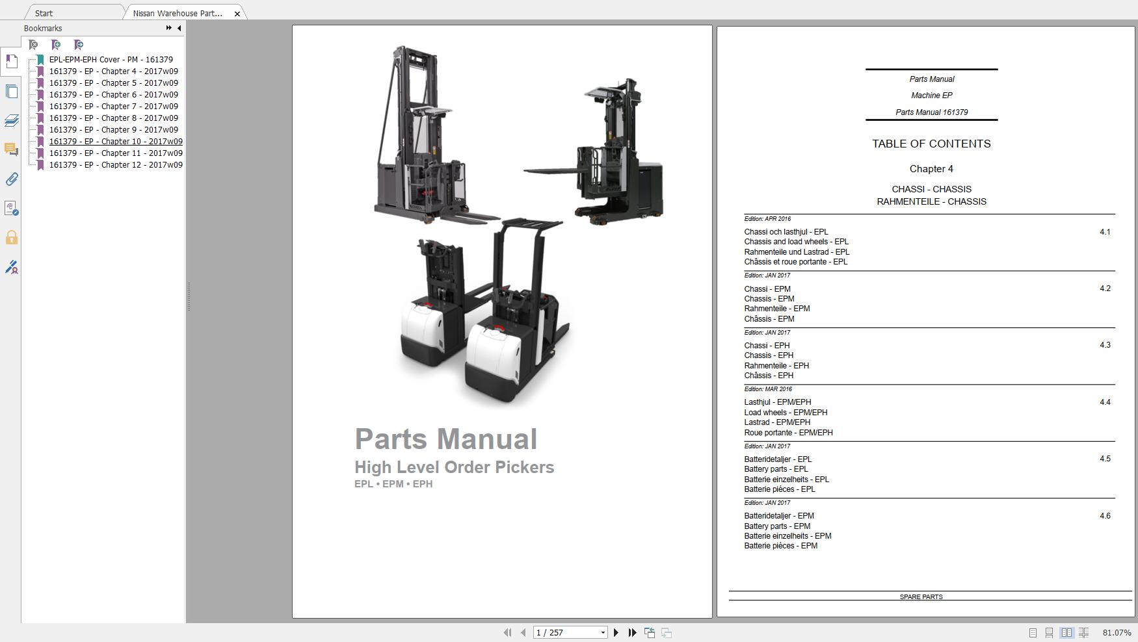Click the bookmark icon beside Chapter 12
The image size is (1138, 642).
[x=40, y=165]
